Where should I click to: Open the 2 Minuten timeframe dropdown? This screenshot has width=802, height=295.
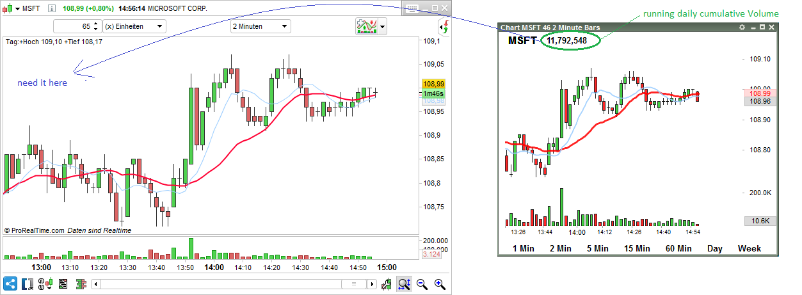[x=261, y=26]
